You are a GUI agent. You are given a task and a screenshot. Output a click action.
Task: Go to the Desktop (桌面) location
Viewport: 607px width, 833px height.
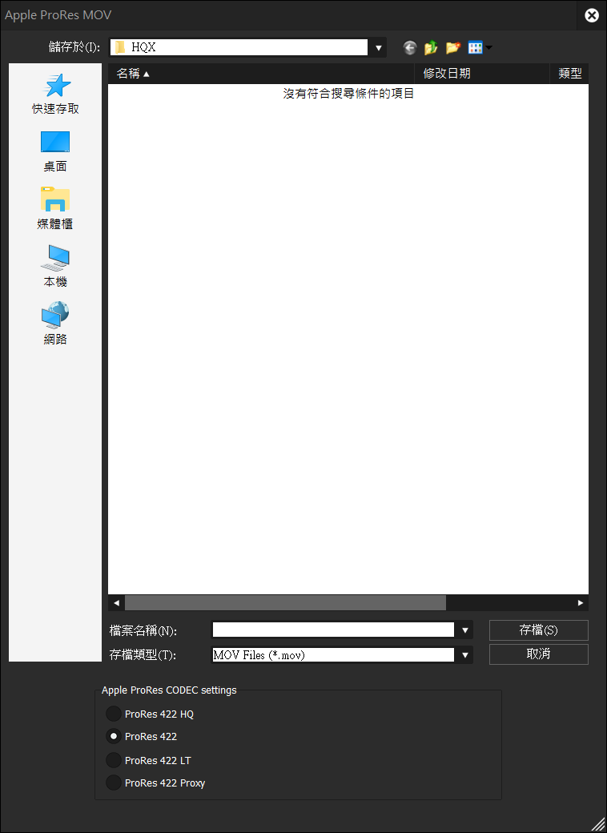coord(55,152)
